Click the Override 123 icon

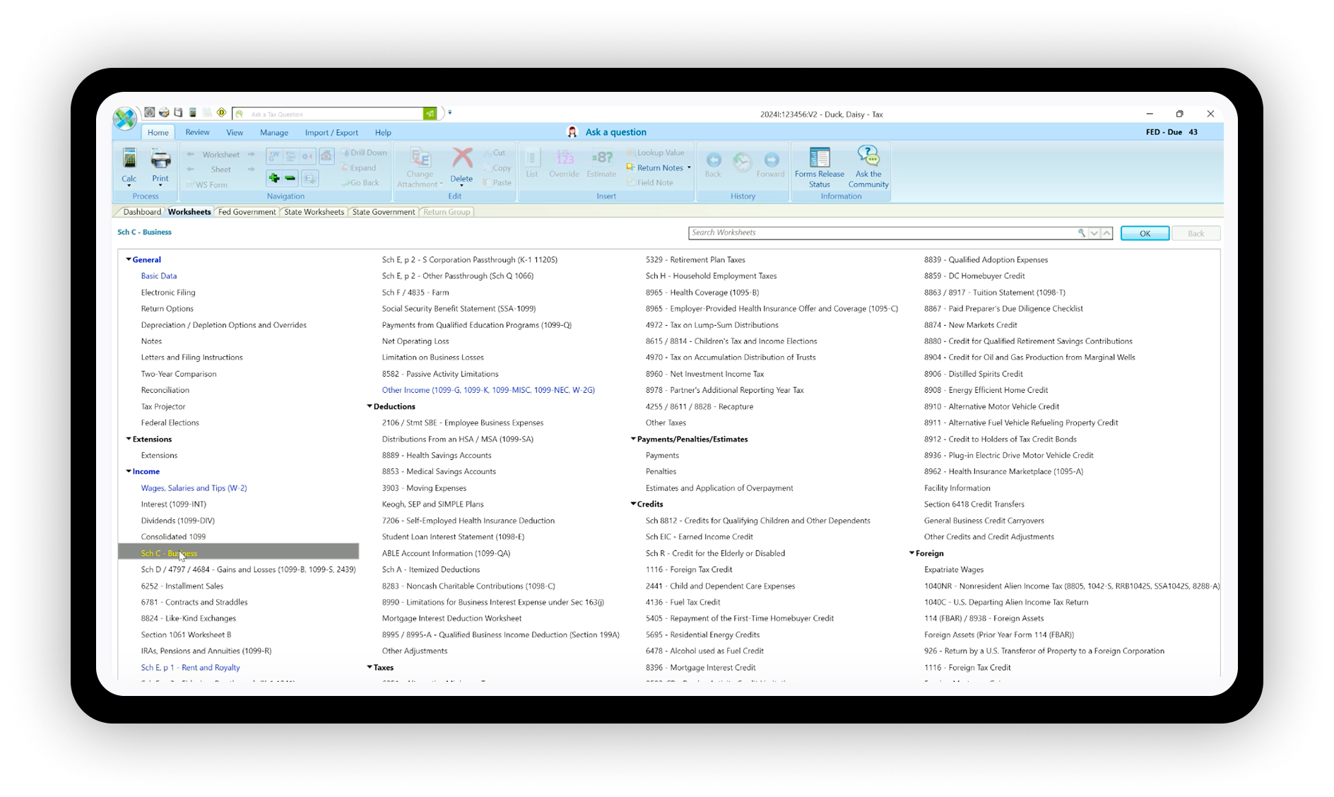[565, 158]
